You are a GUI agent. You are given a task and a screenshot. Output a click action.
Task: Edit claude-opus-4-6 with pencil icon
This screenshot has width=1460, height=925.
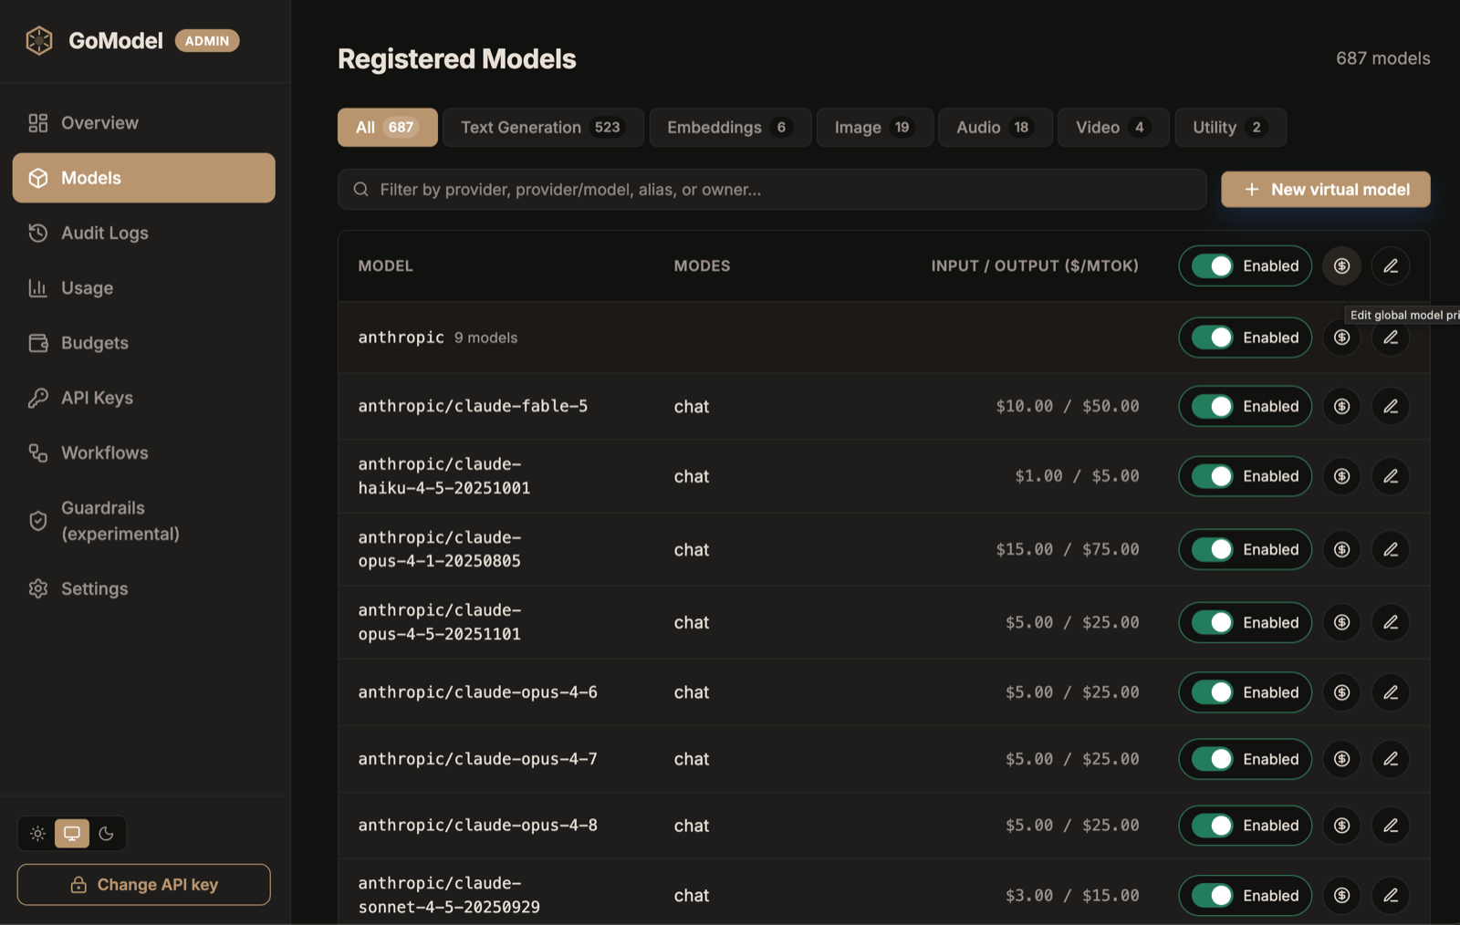(1391, 692)
